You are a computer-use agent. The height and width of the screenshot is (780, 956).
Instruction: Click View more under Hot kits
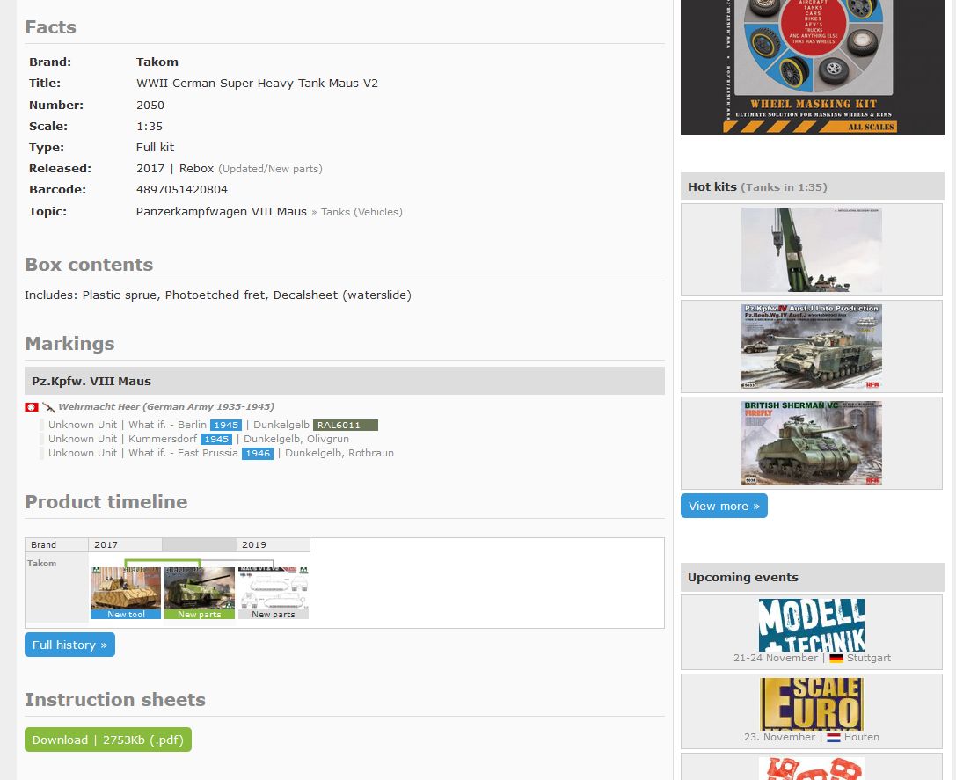[x=724, y=506]
